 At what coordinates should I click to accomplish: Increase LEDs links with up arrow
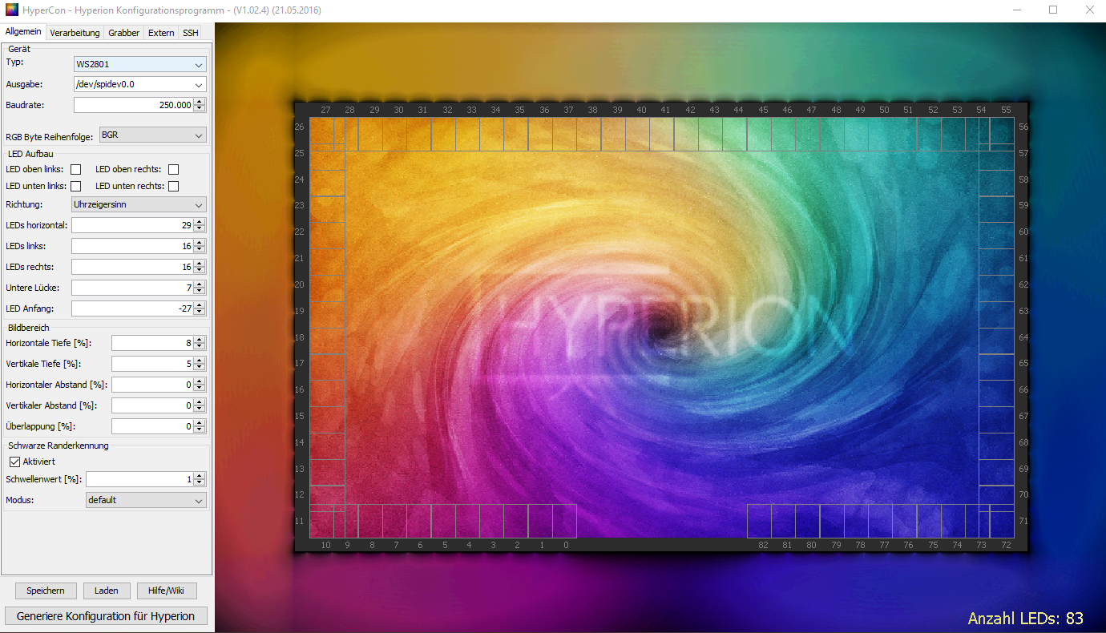tap(200, 242)
